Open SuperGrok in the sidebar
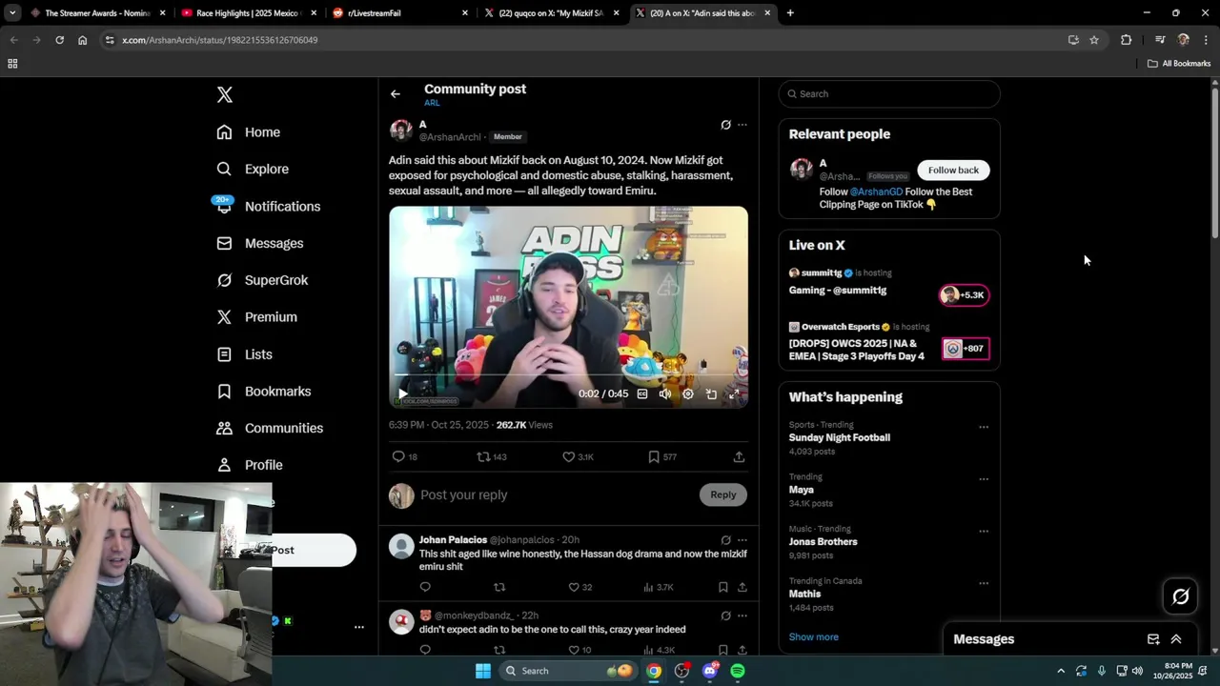Viewport: 1220px width, 686px height. tap(262, 280)
